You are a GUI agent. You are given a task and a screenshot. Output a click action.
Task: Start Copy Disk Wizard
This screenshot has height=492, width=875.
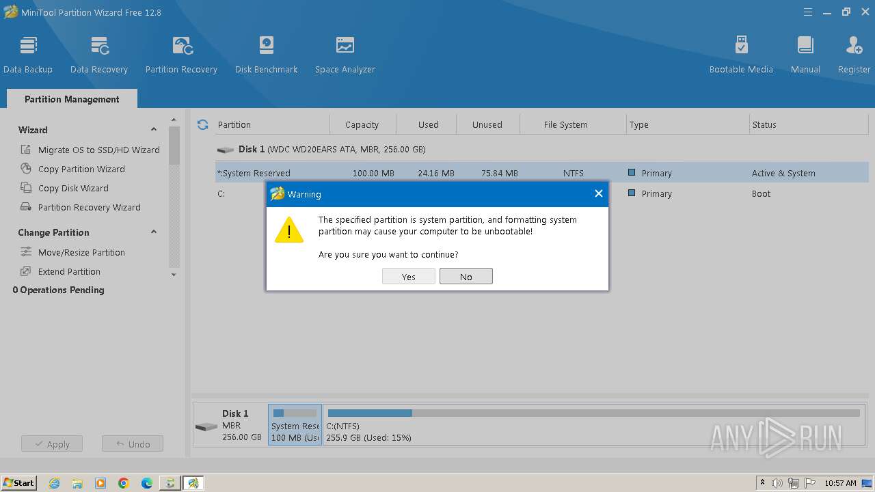tap(64, 188)
